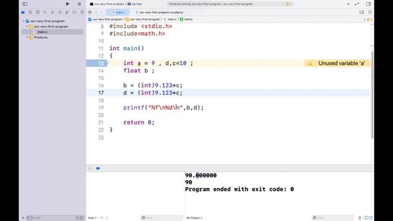Clear the console with trash icon
This screenshot has width=393, height=221.
pyautogui.click(x=360, y=218)
